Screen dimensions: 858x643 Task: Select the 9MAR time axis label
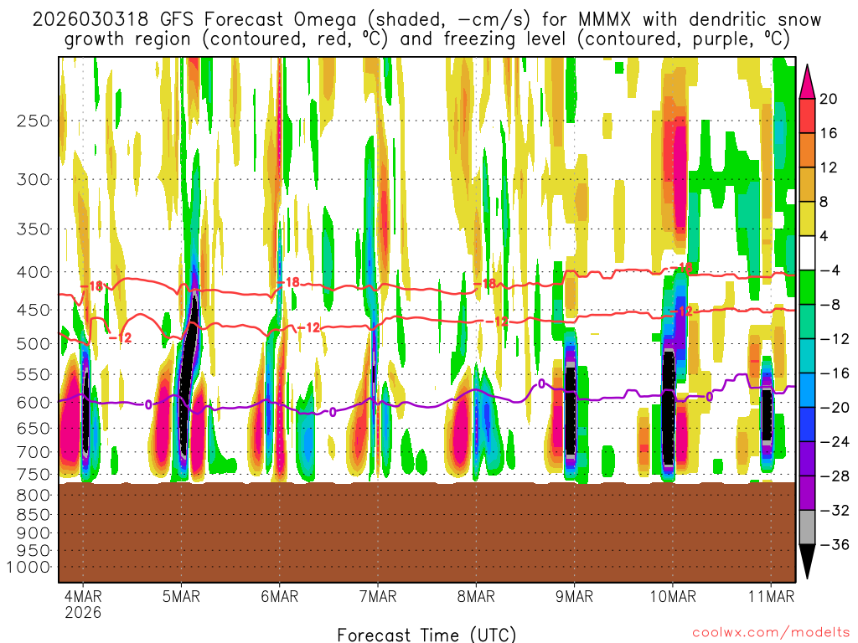click(574, 596)
